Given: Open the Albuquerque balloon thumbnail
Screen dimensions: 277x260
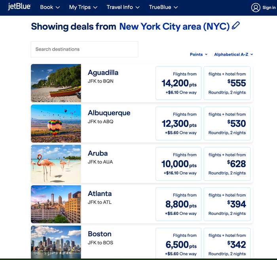Looking at the screenshot, I should point(56,123).
